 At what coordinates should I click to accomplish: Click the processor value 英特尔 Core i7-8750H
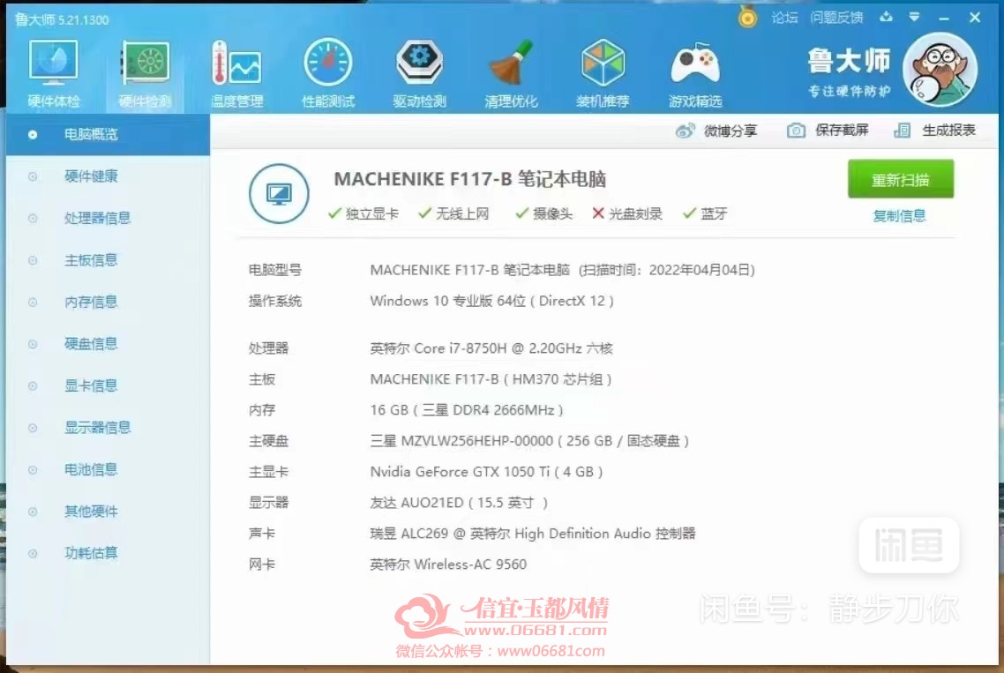pyautogui.click(x=491, y=348)
